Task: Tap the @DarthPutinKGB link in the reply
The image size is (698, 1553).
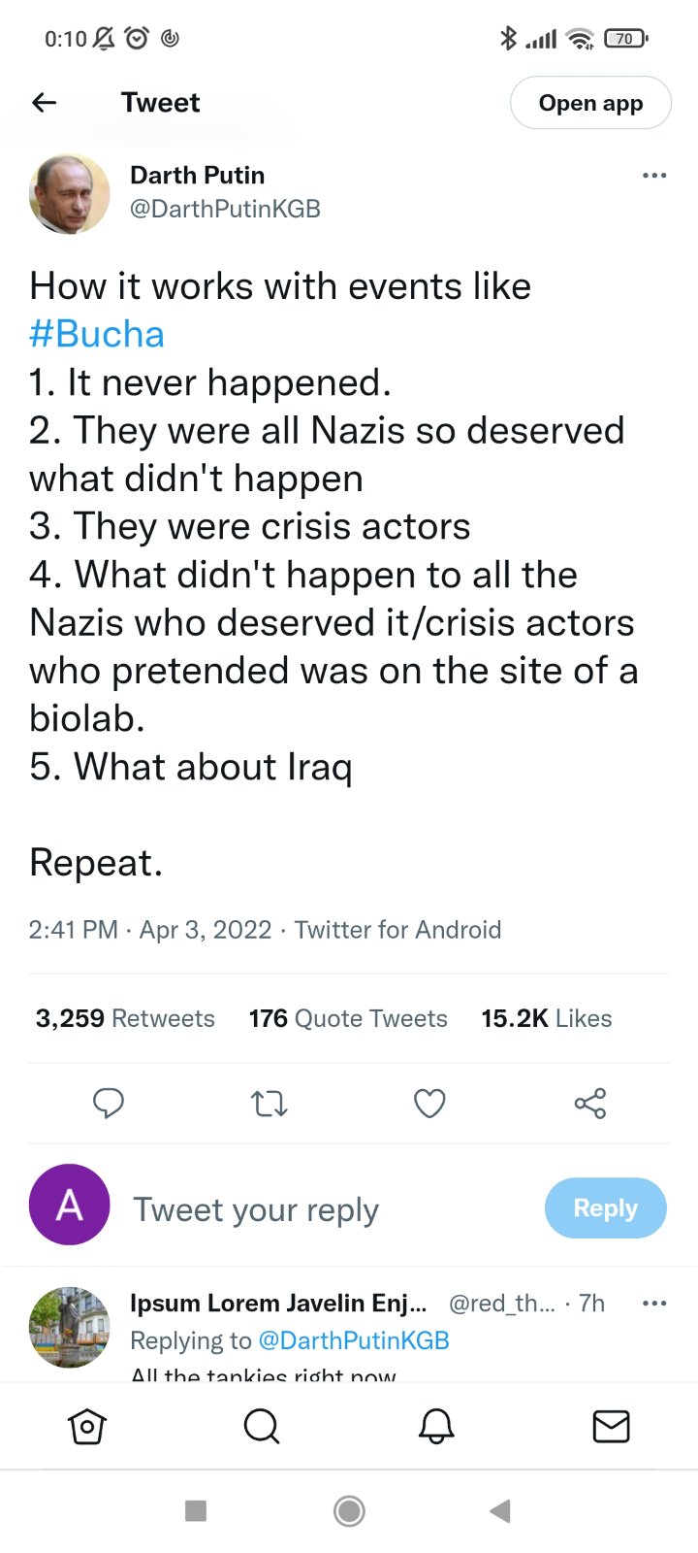Action: [x=354, y=1340]
